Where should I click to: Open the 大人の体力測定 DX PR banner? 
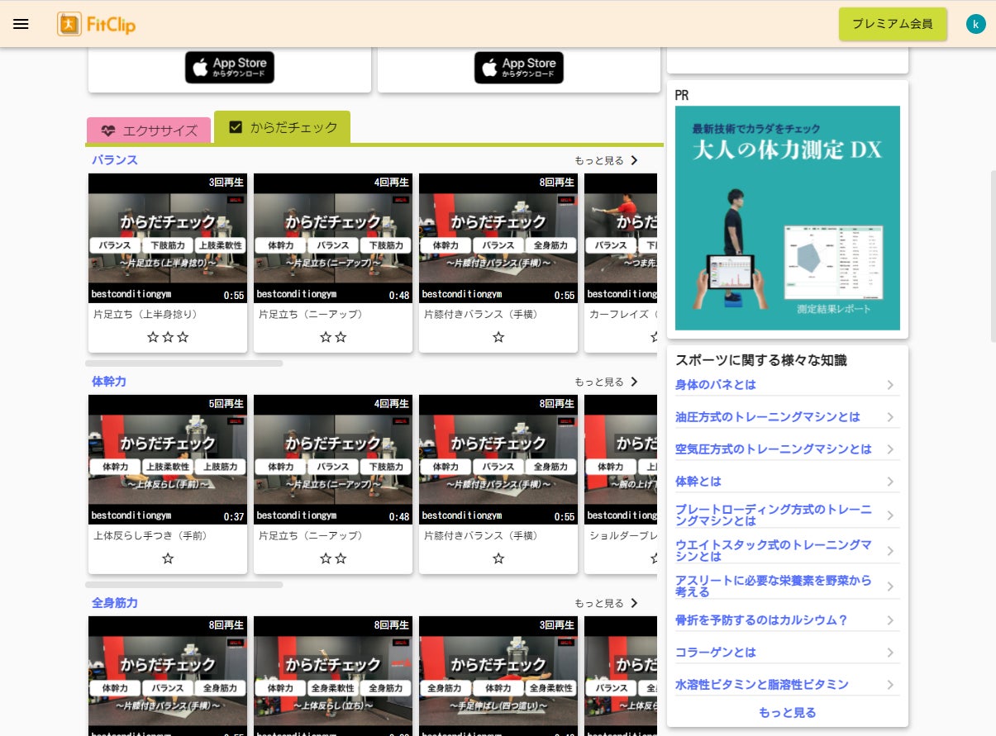[x=788, y=218]
